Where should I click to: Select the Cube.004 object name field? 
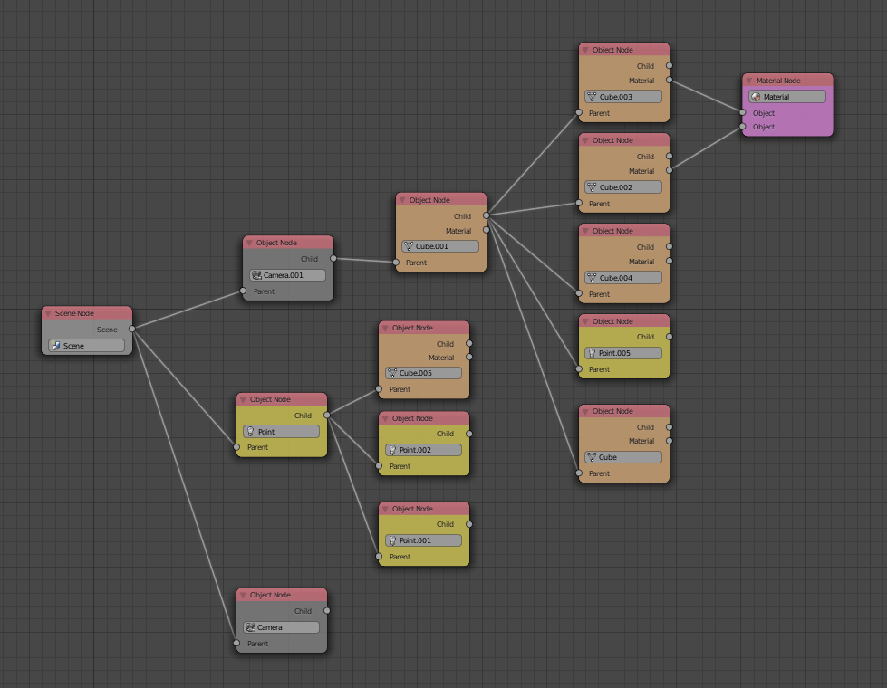[627, 278]
